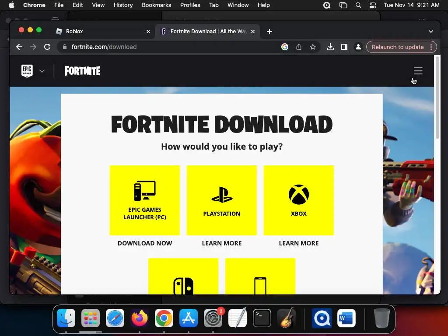Select the PlayStation tile

click(222, 200)
